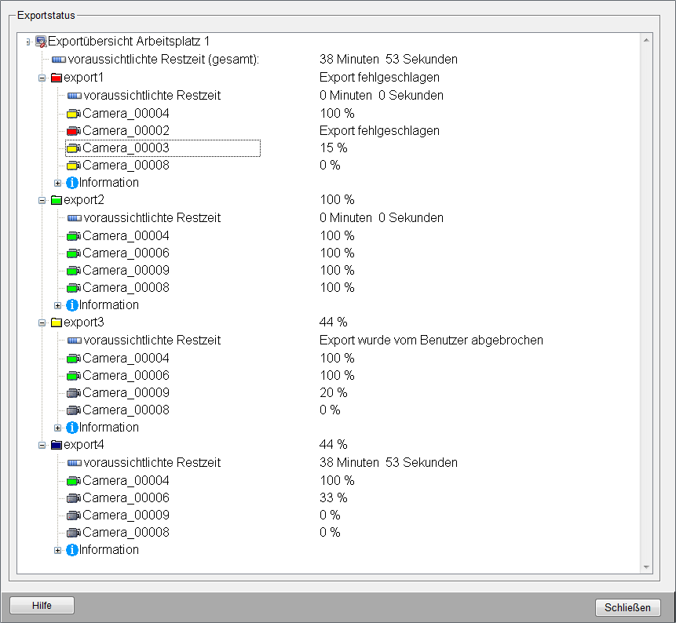Click the green export2 folder icon
This screenshot has width=676, height=623.
[56, 200]
